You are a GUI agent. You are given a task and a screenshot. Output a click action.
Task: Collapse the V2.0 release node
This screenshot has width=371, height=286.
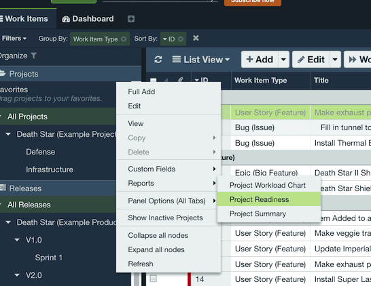tap(17, 275)
